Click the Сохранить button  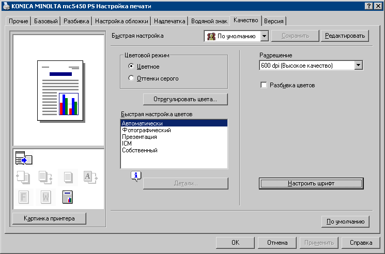(x=296, y=36)
